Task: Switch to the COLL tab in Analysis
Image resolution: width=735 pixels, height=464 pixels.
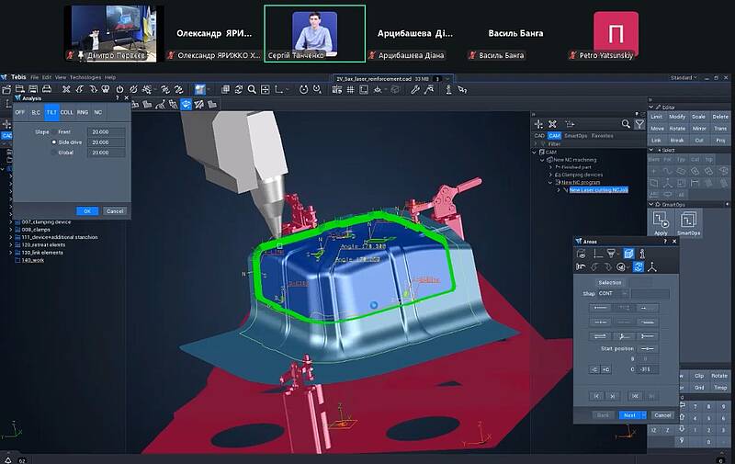Action: click(66, 111)
